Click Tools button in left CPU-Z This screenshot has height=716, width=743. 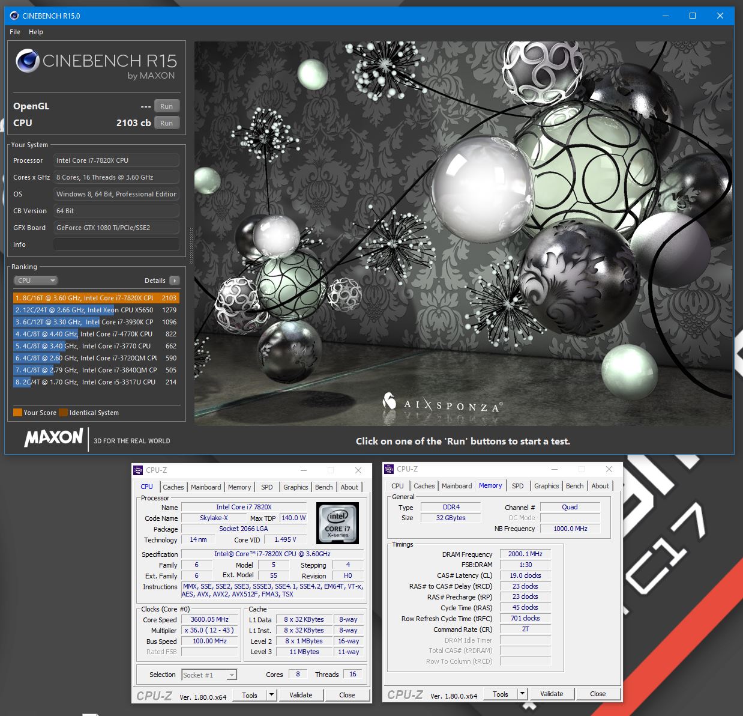(x=250, y=695)
